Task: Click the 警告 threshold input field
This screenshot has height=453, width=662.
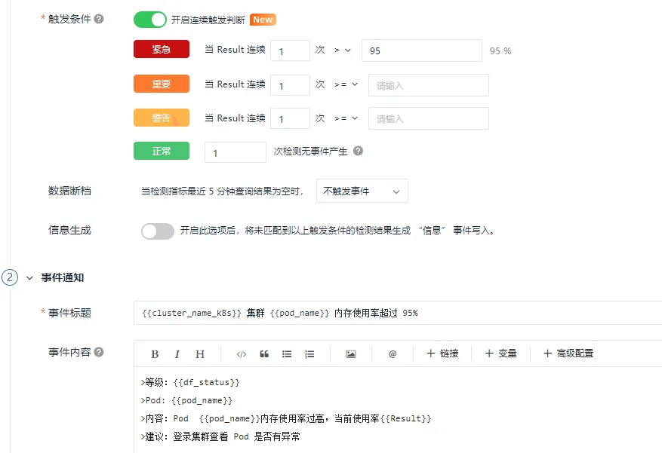Action: 428,119
